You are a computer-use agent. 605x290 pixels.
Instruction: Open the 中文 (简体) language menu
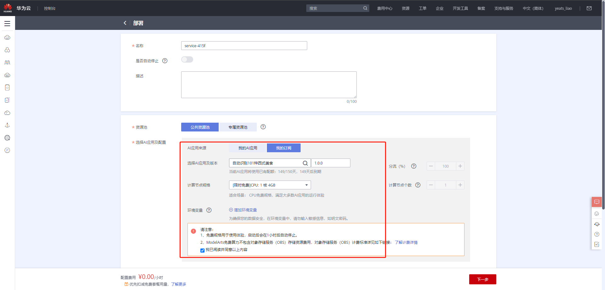pyautogui.click(x=533, y=8)
